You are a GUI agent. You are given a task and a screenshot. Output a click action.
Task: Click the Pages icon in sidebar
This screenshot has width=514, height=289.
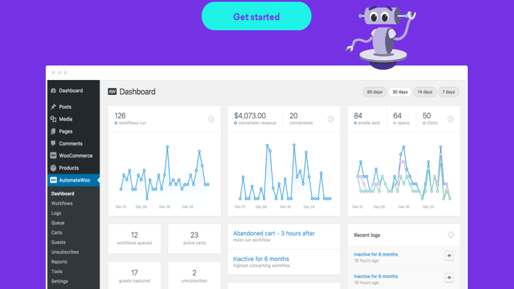tap(53, 131)
